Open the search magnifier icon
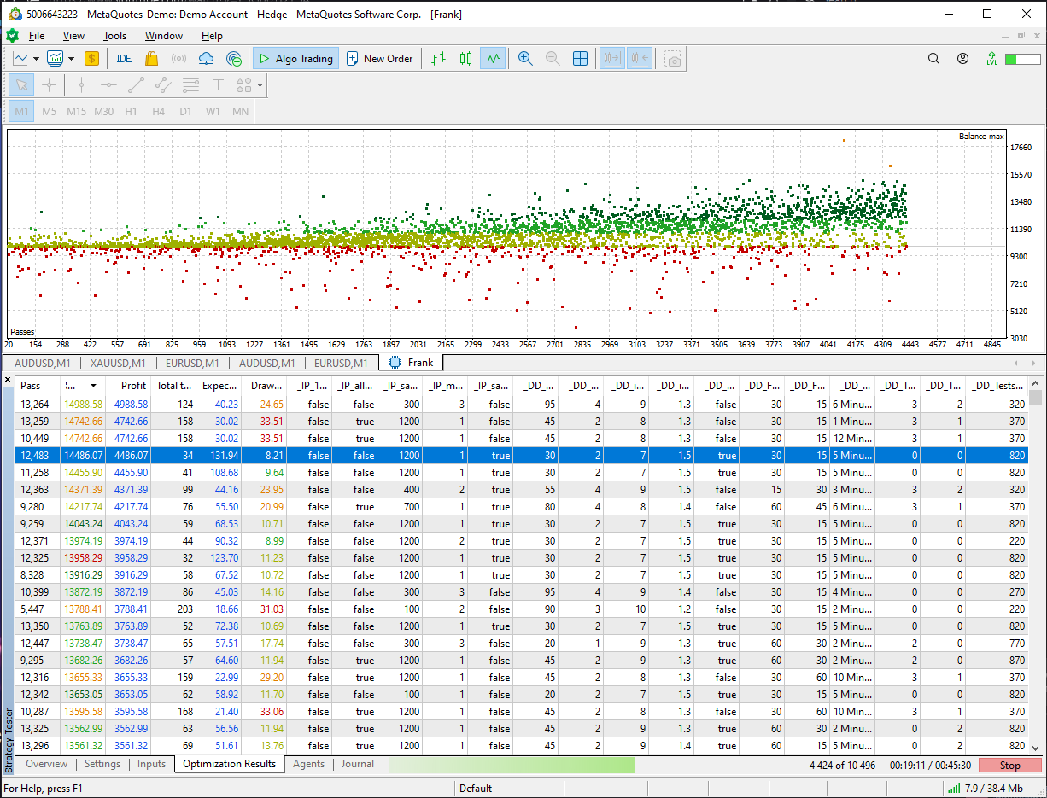 pos(933,59)
